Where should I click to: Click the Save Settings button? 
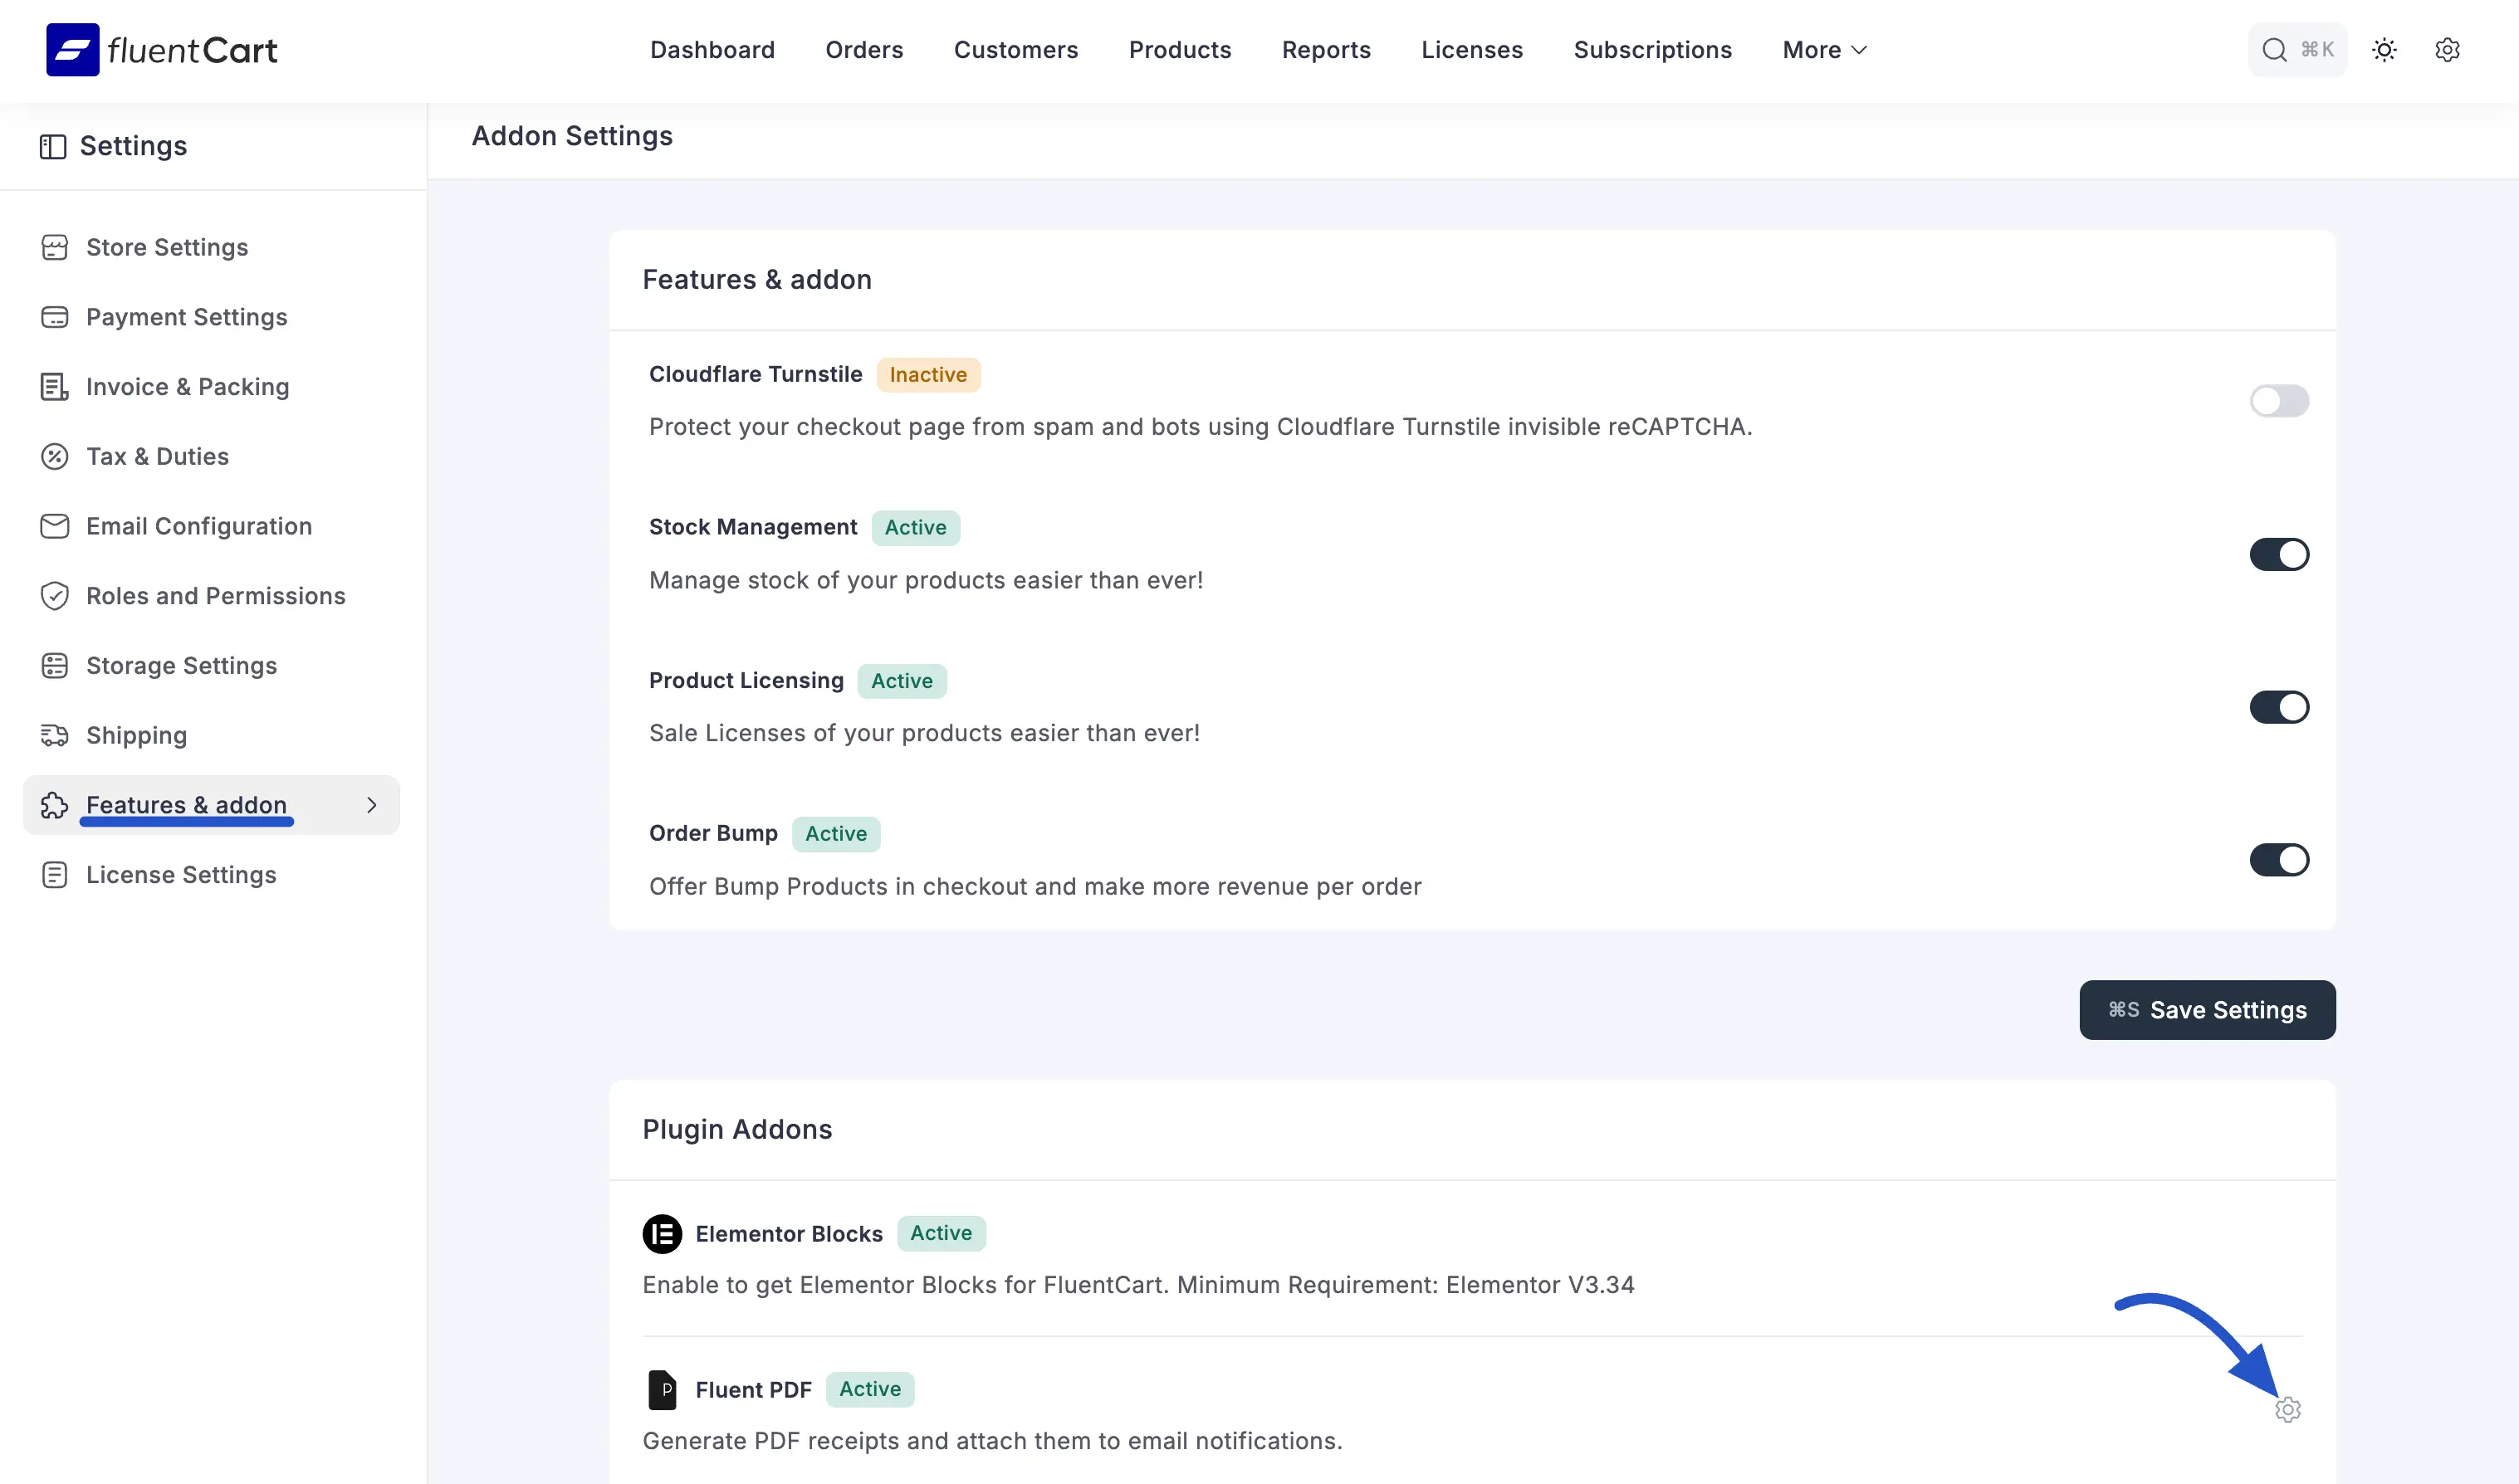2207,1010
